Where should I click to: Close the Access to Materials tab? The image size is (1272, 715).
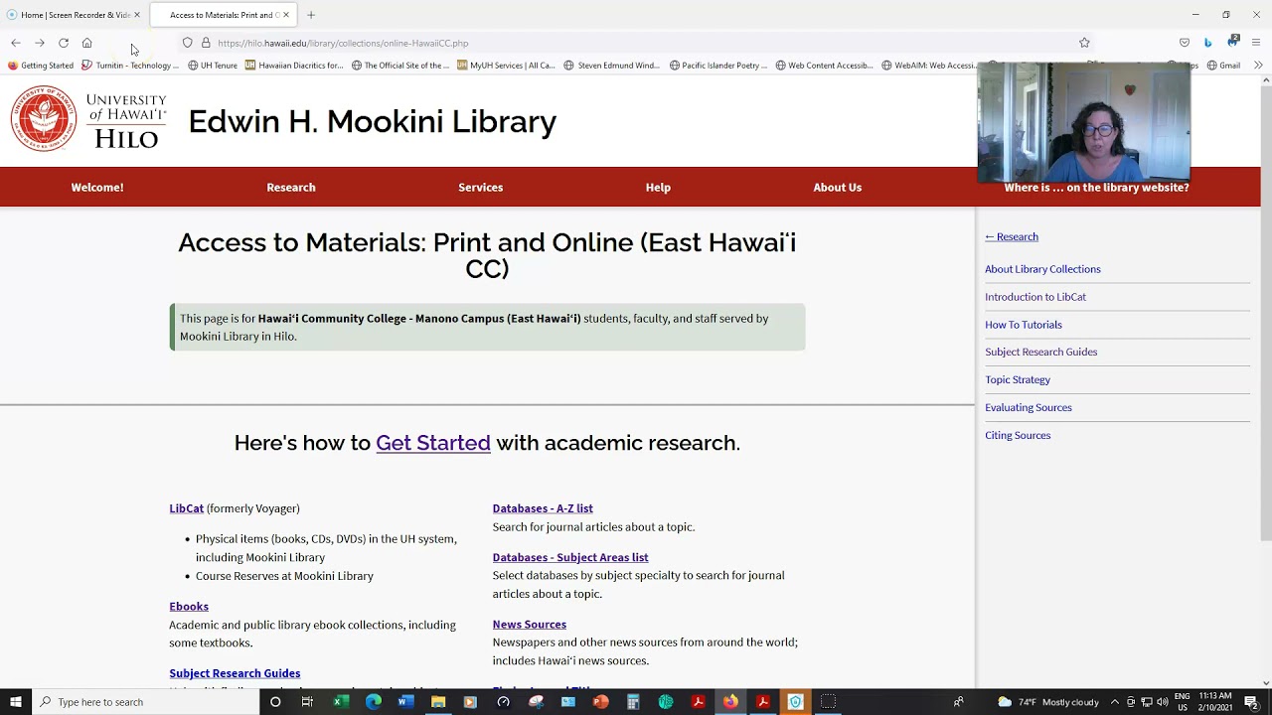(x=285, y=15)
